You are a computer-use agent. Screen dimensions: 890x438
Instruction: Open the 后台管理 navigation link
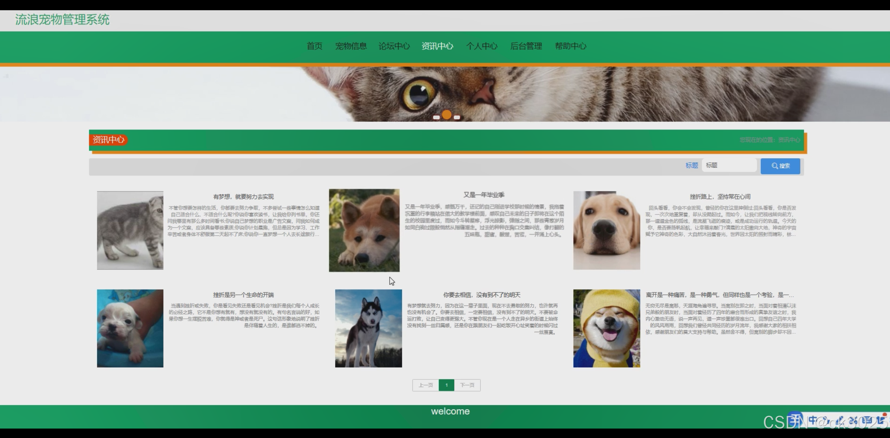pyautogui.click(x=526, y=46)
